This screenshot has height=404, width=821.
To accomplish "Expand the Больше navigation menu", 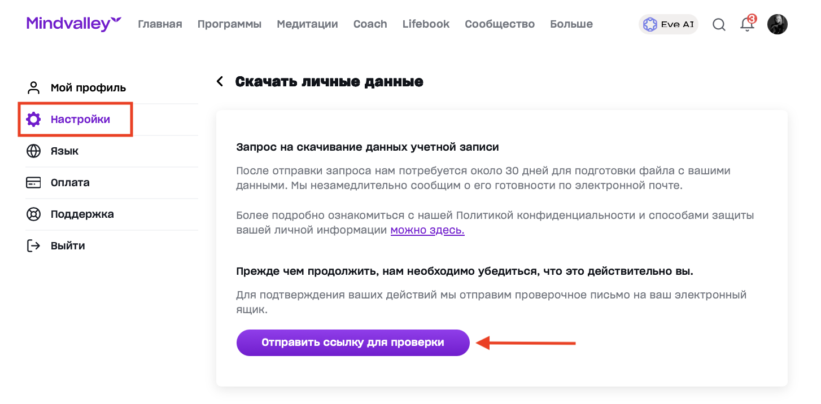I will coord(571,24).
